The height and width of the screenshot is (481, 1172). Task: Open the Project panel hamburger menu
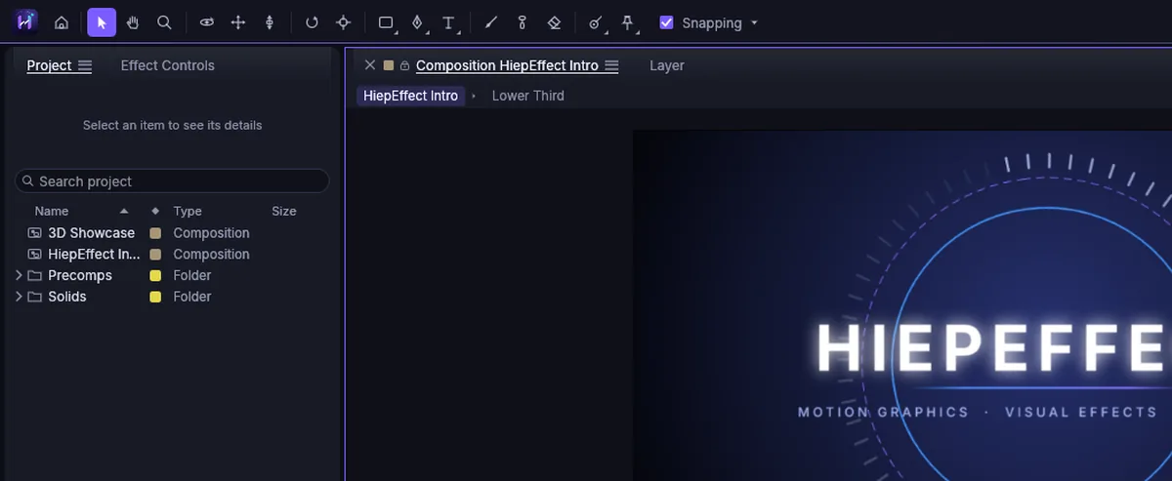tap(85, 65)
